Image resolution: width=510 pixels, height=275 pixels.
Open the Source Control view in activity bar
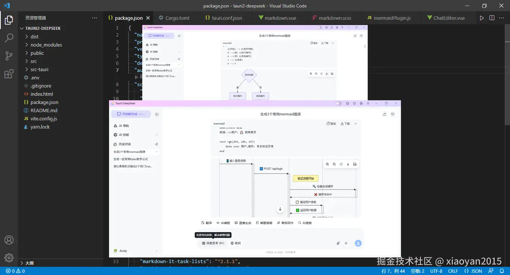coord(9,56)
